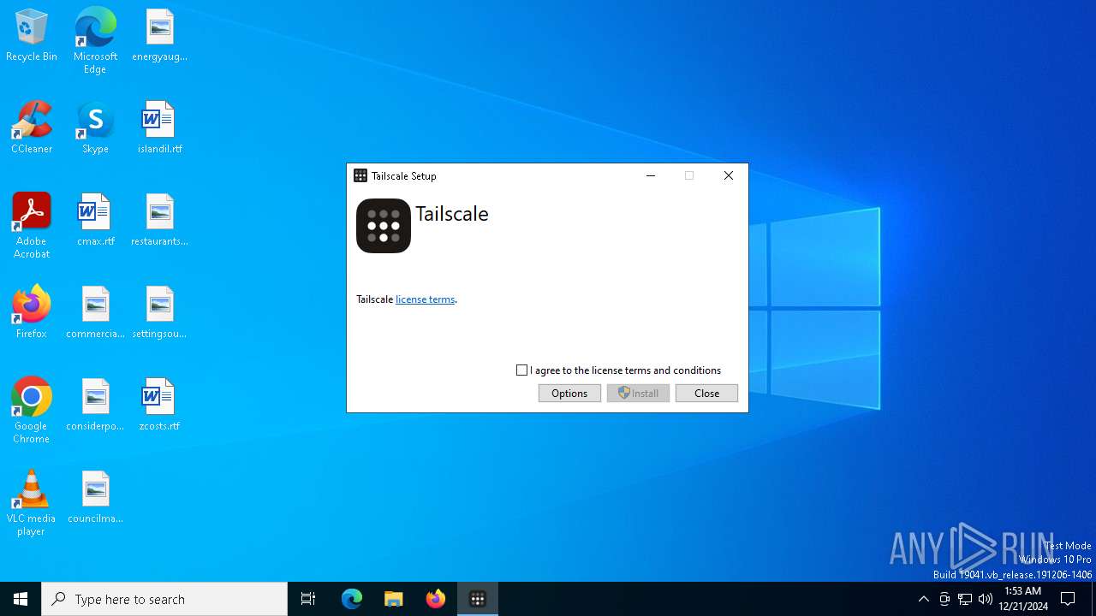Screen dimensions: 1096x616
Task: Click the Tailscale logo in the setup window
Action: pos(384,226)
